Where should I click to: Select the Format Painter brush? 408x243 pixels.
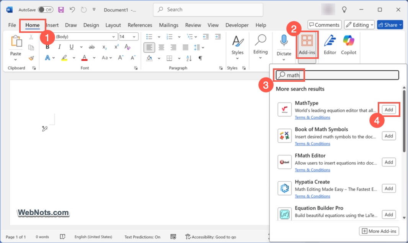click(x=31, y=58)
